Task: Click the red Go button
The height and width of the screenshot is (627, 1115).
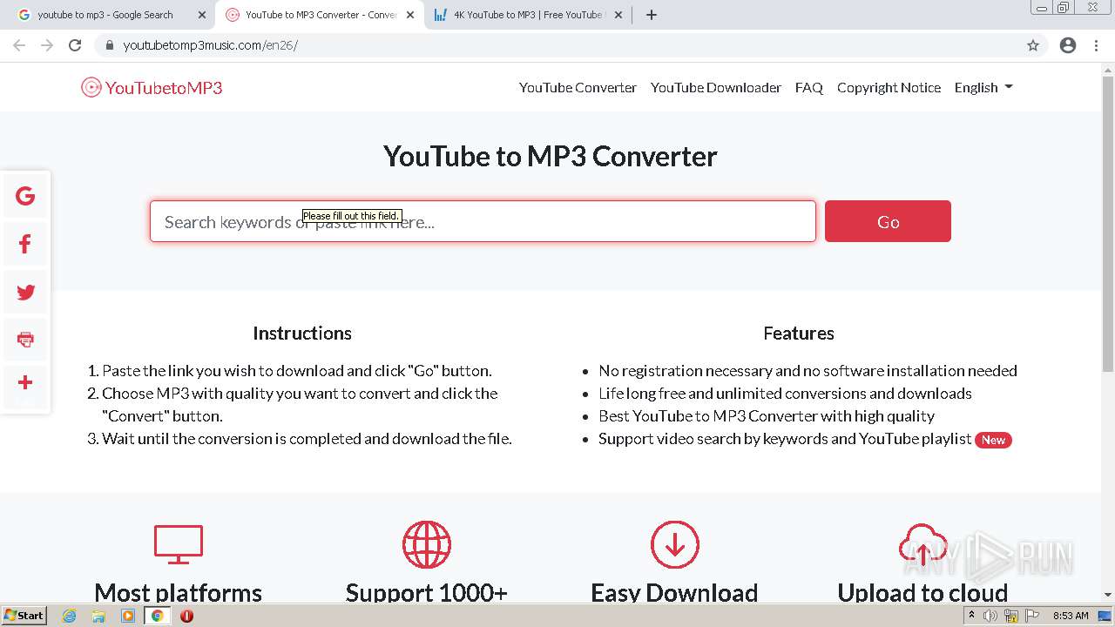Action: [x=888, y=221]
